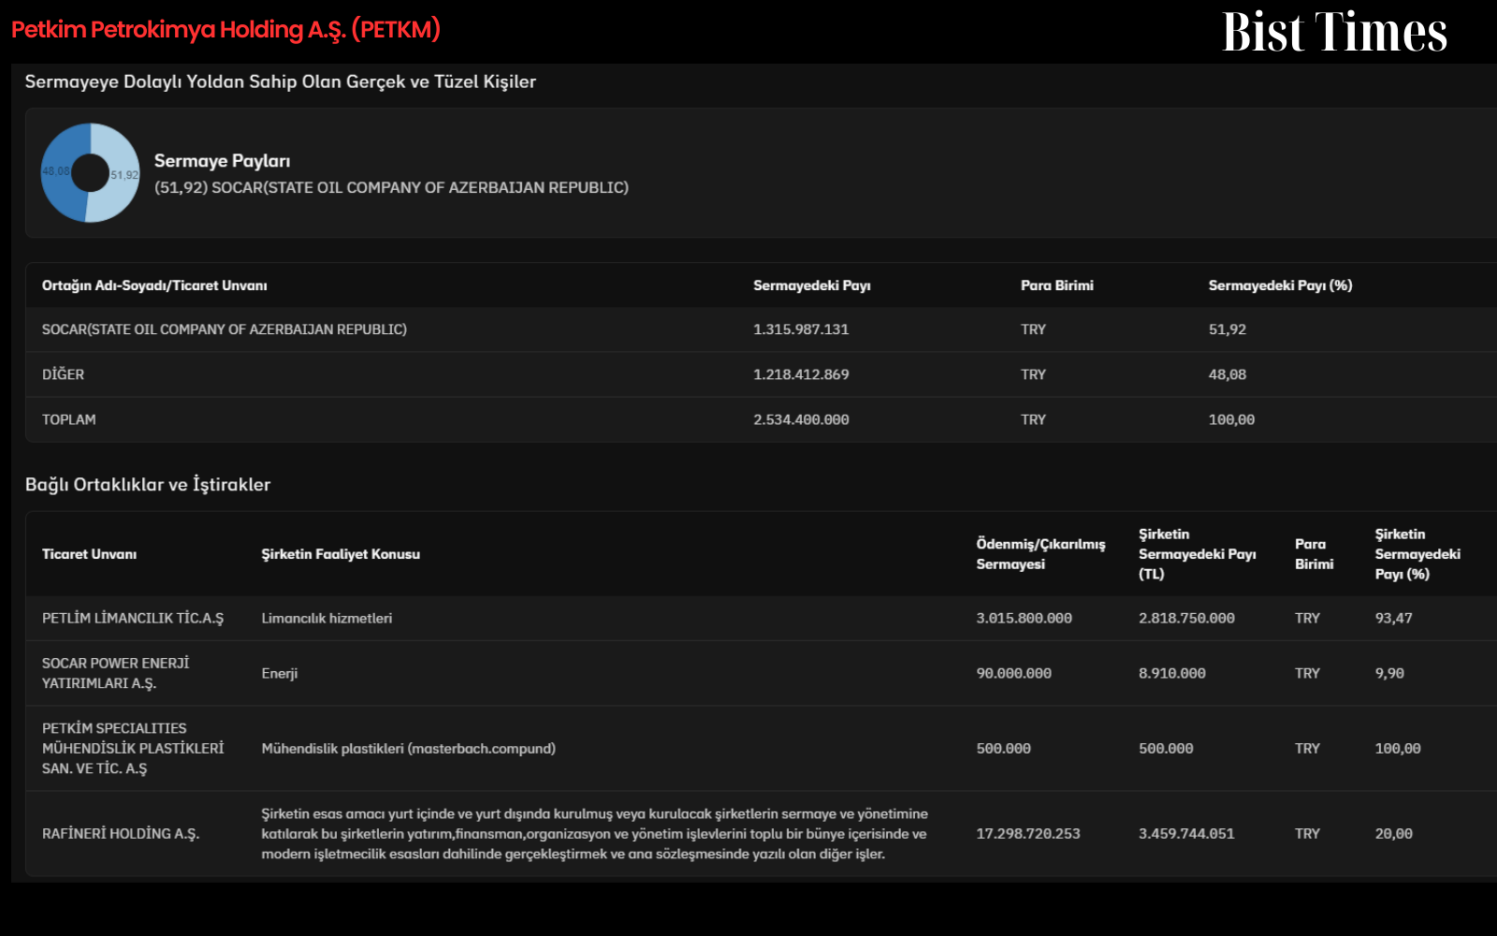
Task: Click the Bist Times logo
Action: (x=1334, y=32)
